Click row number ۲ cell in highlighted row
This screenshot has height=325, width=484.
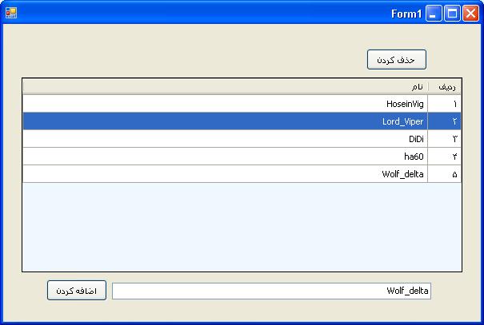pos(445,121)
